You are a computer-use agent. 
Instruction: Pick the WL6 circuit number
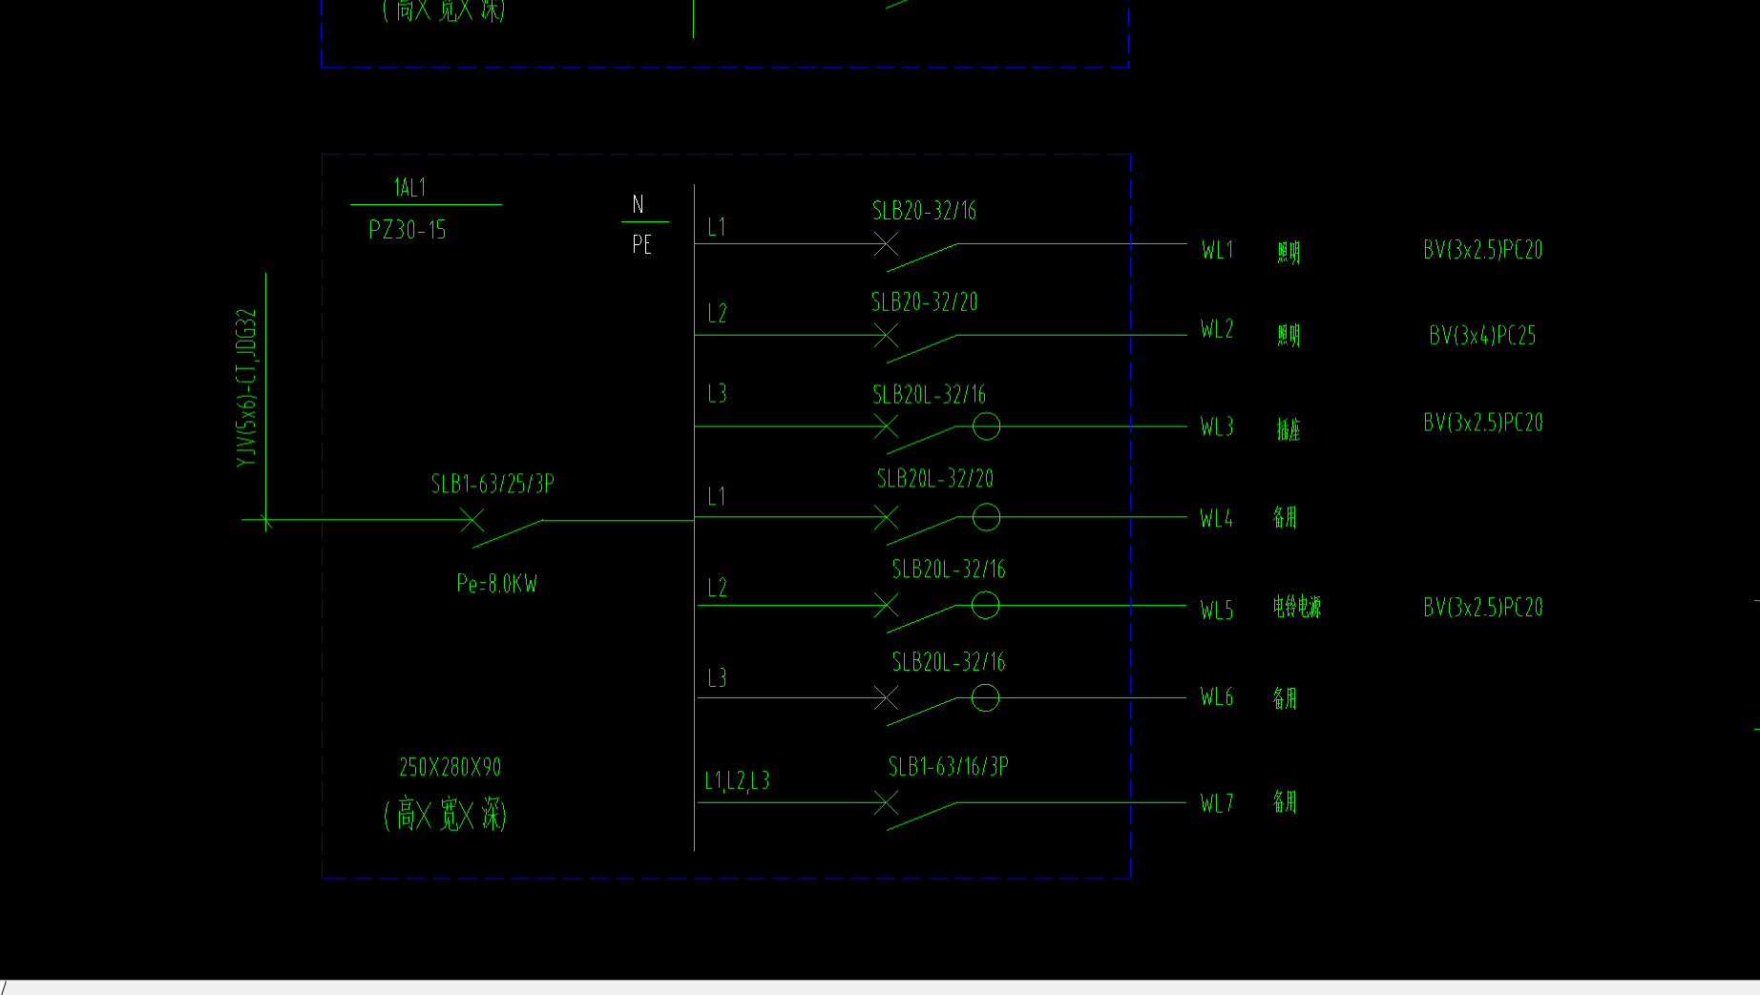(1217, 697)
